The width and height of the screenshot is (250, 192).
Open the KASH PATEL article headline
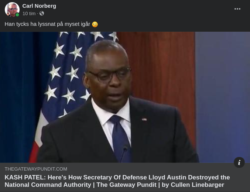pos(117,181)
